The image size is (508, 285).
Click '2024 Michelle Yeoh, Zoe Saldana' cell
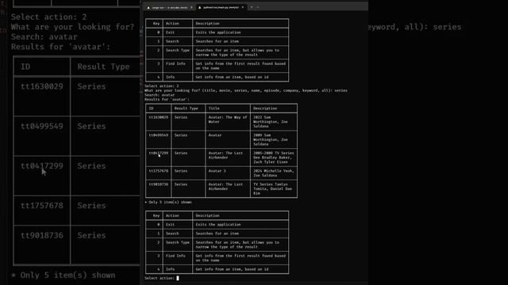point(273,173)
